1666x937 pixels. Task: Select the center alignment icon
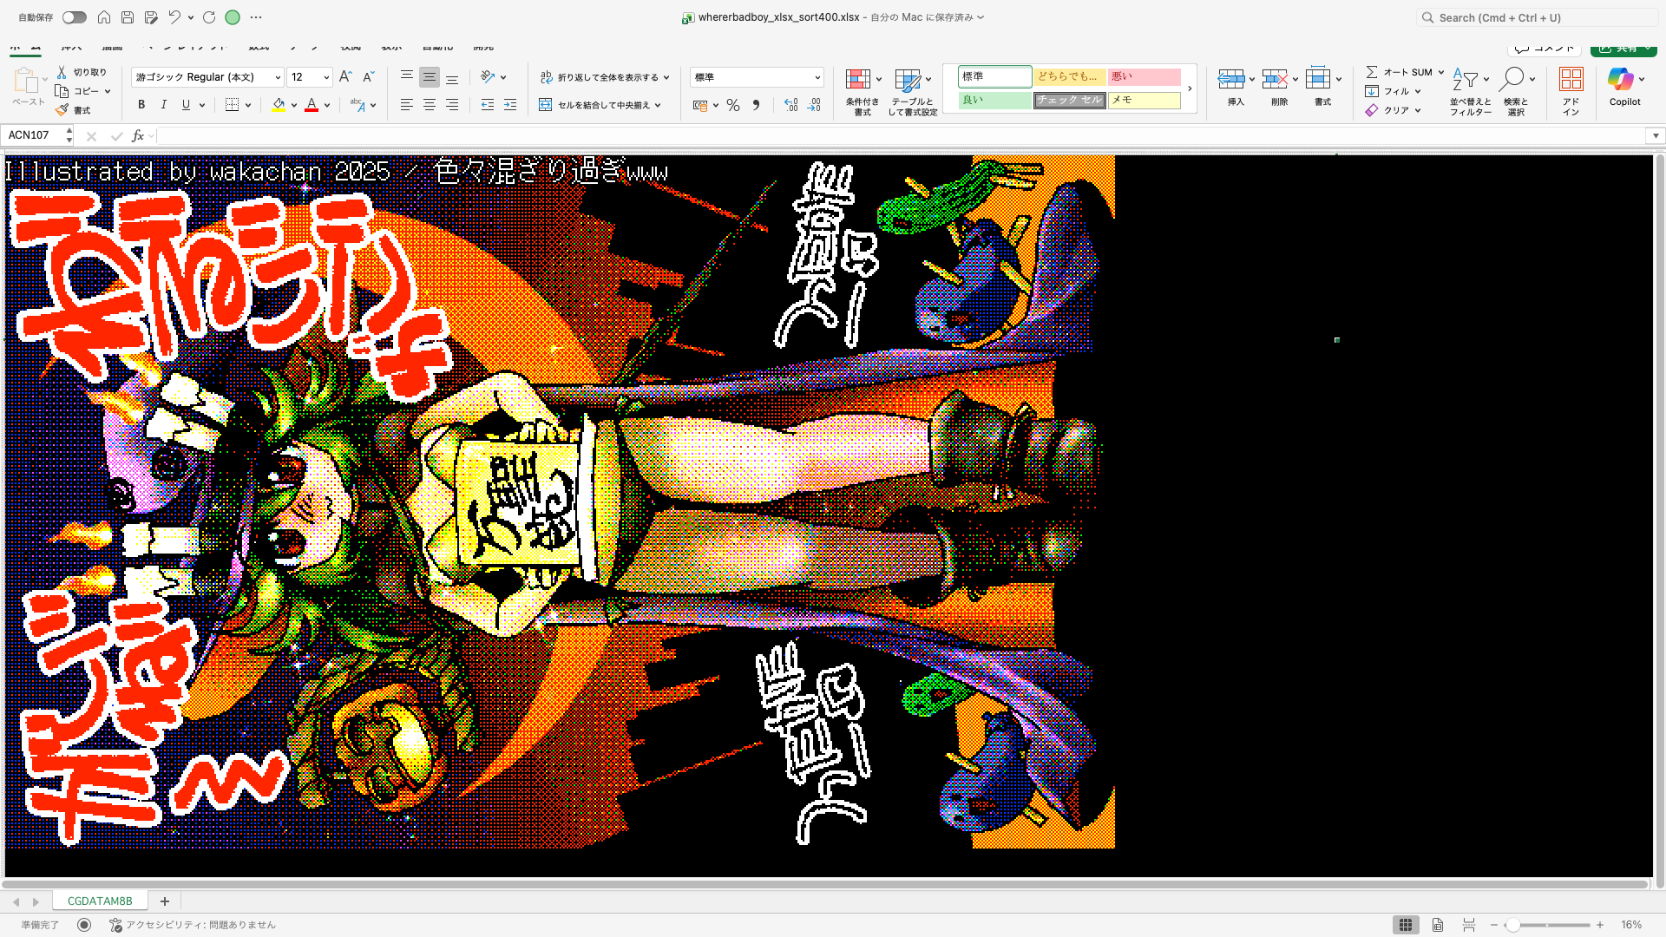tap(429, 104)
